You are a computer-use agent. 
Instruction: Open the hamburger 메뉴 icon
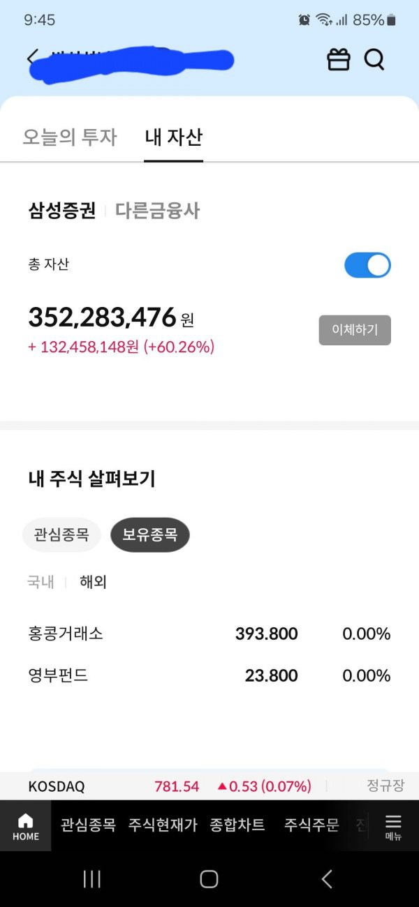pyautogui.click(x=393, y=826)
